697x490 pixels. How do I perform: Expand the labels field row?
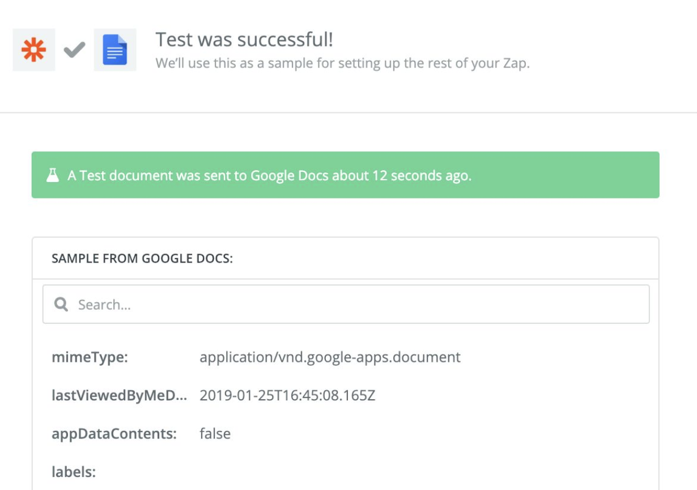[74, 472]
